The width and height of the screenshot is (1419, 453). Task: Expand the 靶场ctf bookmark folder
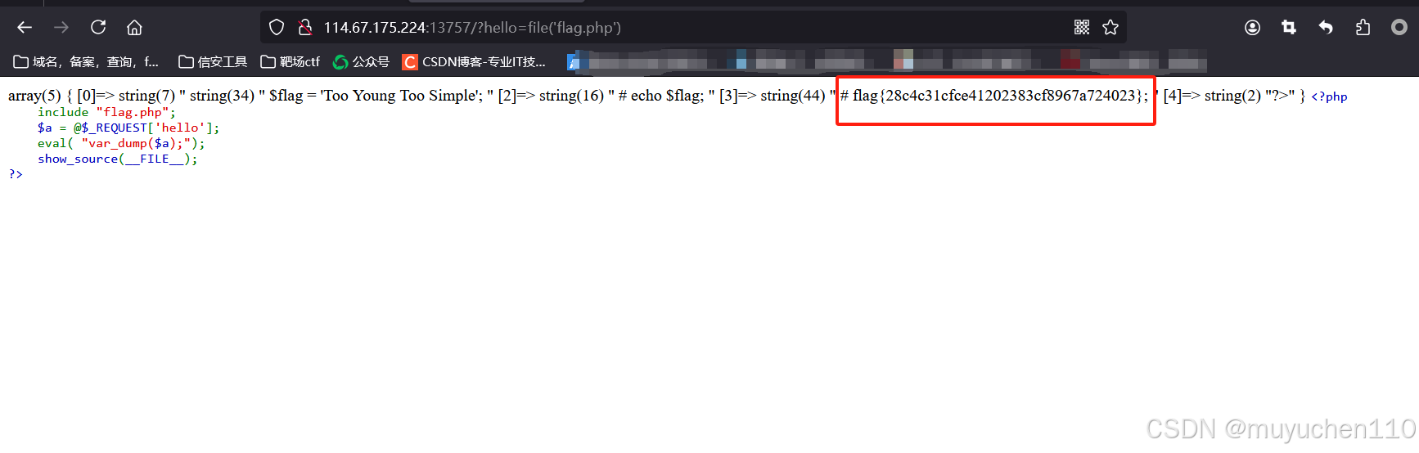coord(291,62)
